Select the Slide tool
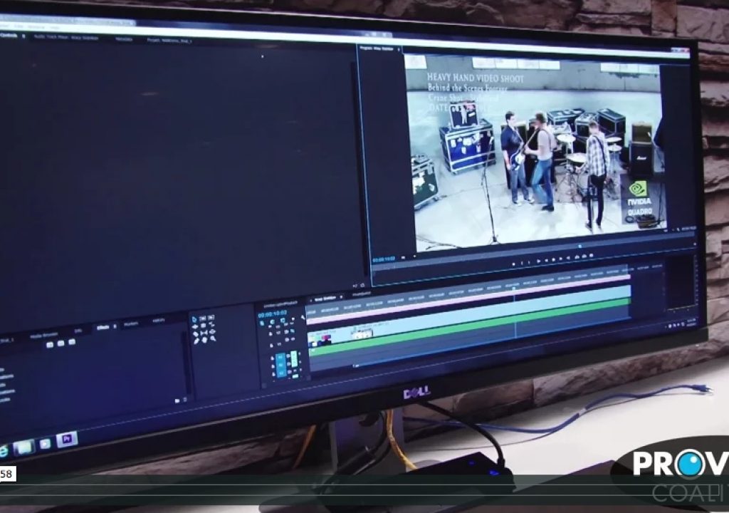Screen dimensions: 729x513 [212, 331]
